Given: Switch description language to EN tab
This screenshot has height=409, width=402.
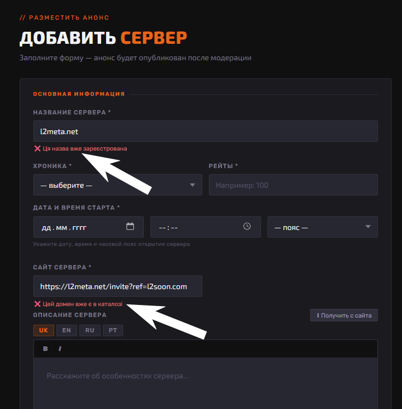Looking at the screenshot, I should tap(66, 330).
